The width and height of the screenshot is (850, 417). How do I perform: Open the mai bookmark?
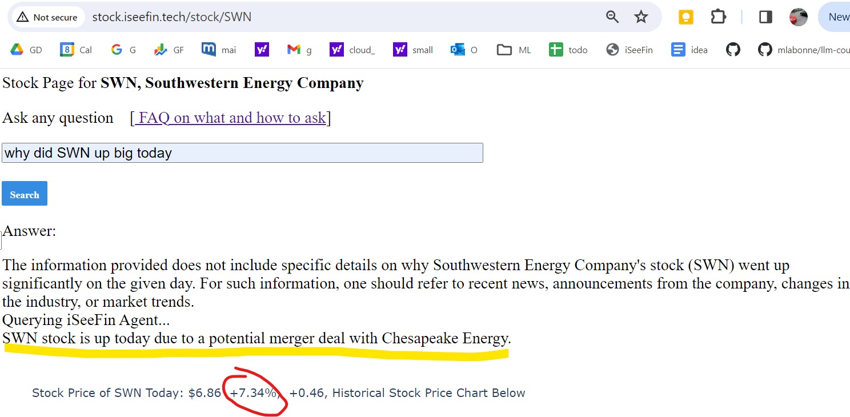click(219, 50)
